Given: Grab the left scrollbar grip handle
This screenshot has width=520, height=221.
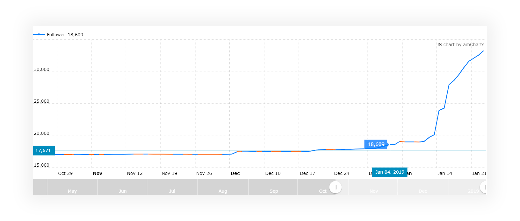Looking at the screenshot, I should pyautogui.click(x=336, y=187).
